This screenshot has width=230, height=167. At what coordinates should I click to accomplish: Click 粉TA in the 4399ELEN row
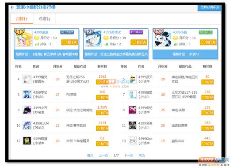[102, 128]
